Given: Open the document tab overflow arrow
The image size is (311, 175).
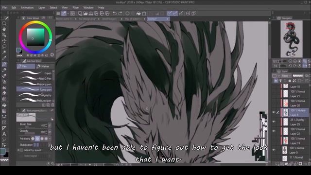Looking at the screenshot, I should tap(269, 19).
